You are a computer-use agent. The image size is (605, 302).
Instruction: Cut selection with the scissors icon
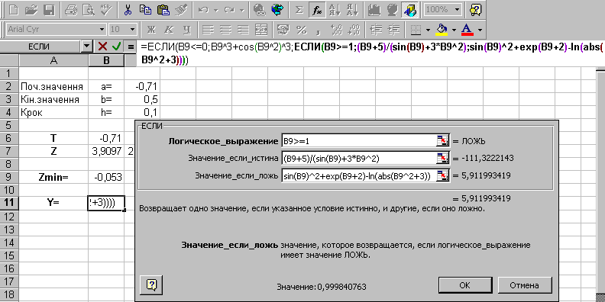(128, 10)
